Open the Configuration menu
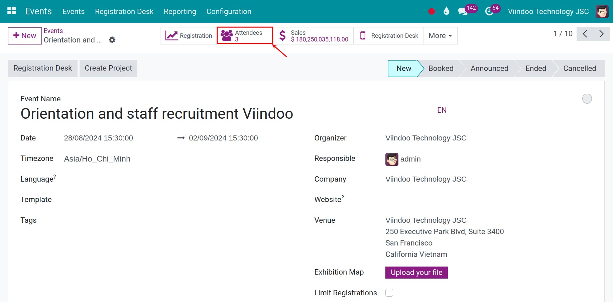613x302 pixels. point(229,11)
